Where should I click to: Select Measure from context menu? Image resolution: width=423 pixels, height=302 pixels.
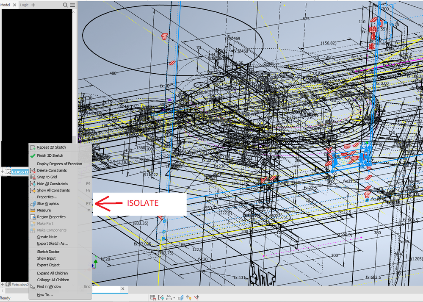(60, 210)
